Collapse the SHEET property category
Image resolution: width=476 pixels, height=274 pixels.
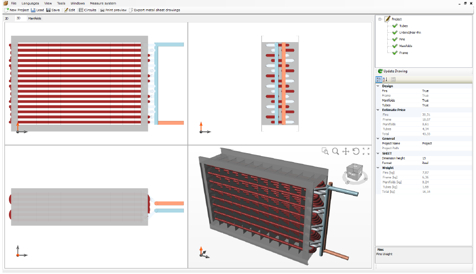coord(378,153)
